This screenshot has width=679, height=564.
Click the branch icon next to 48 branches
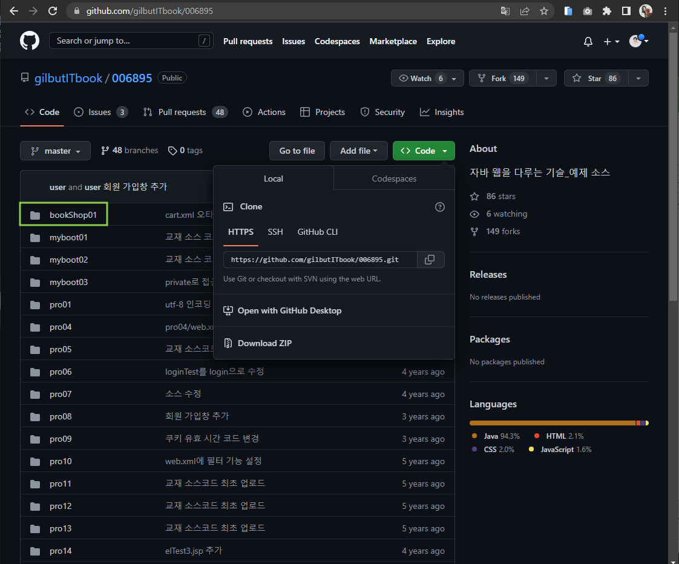[x=105, y=151]
